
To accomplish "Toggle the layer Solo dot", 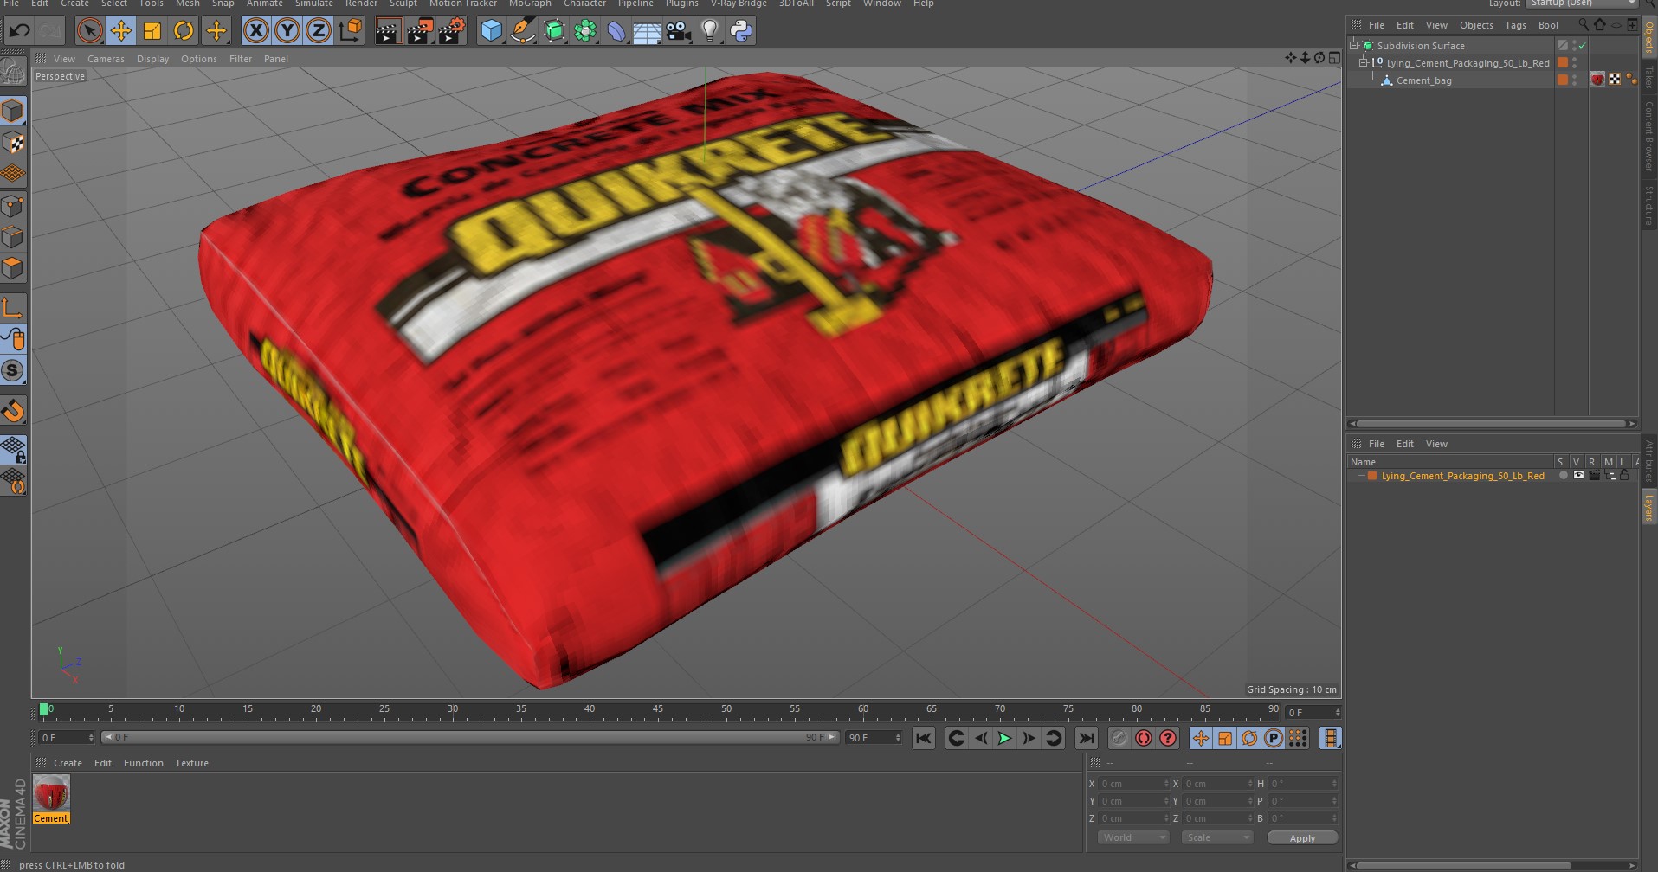I will [x=1563, y=475].
